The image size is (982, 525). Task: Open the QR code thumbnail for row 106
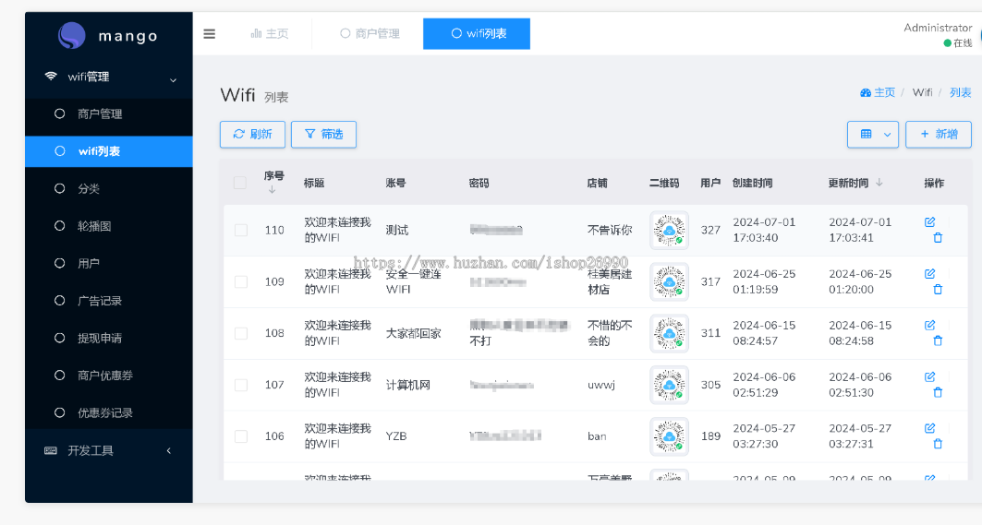coord(669,436)
